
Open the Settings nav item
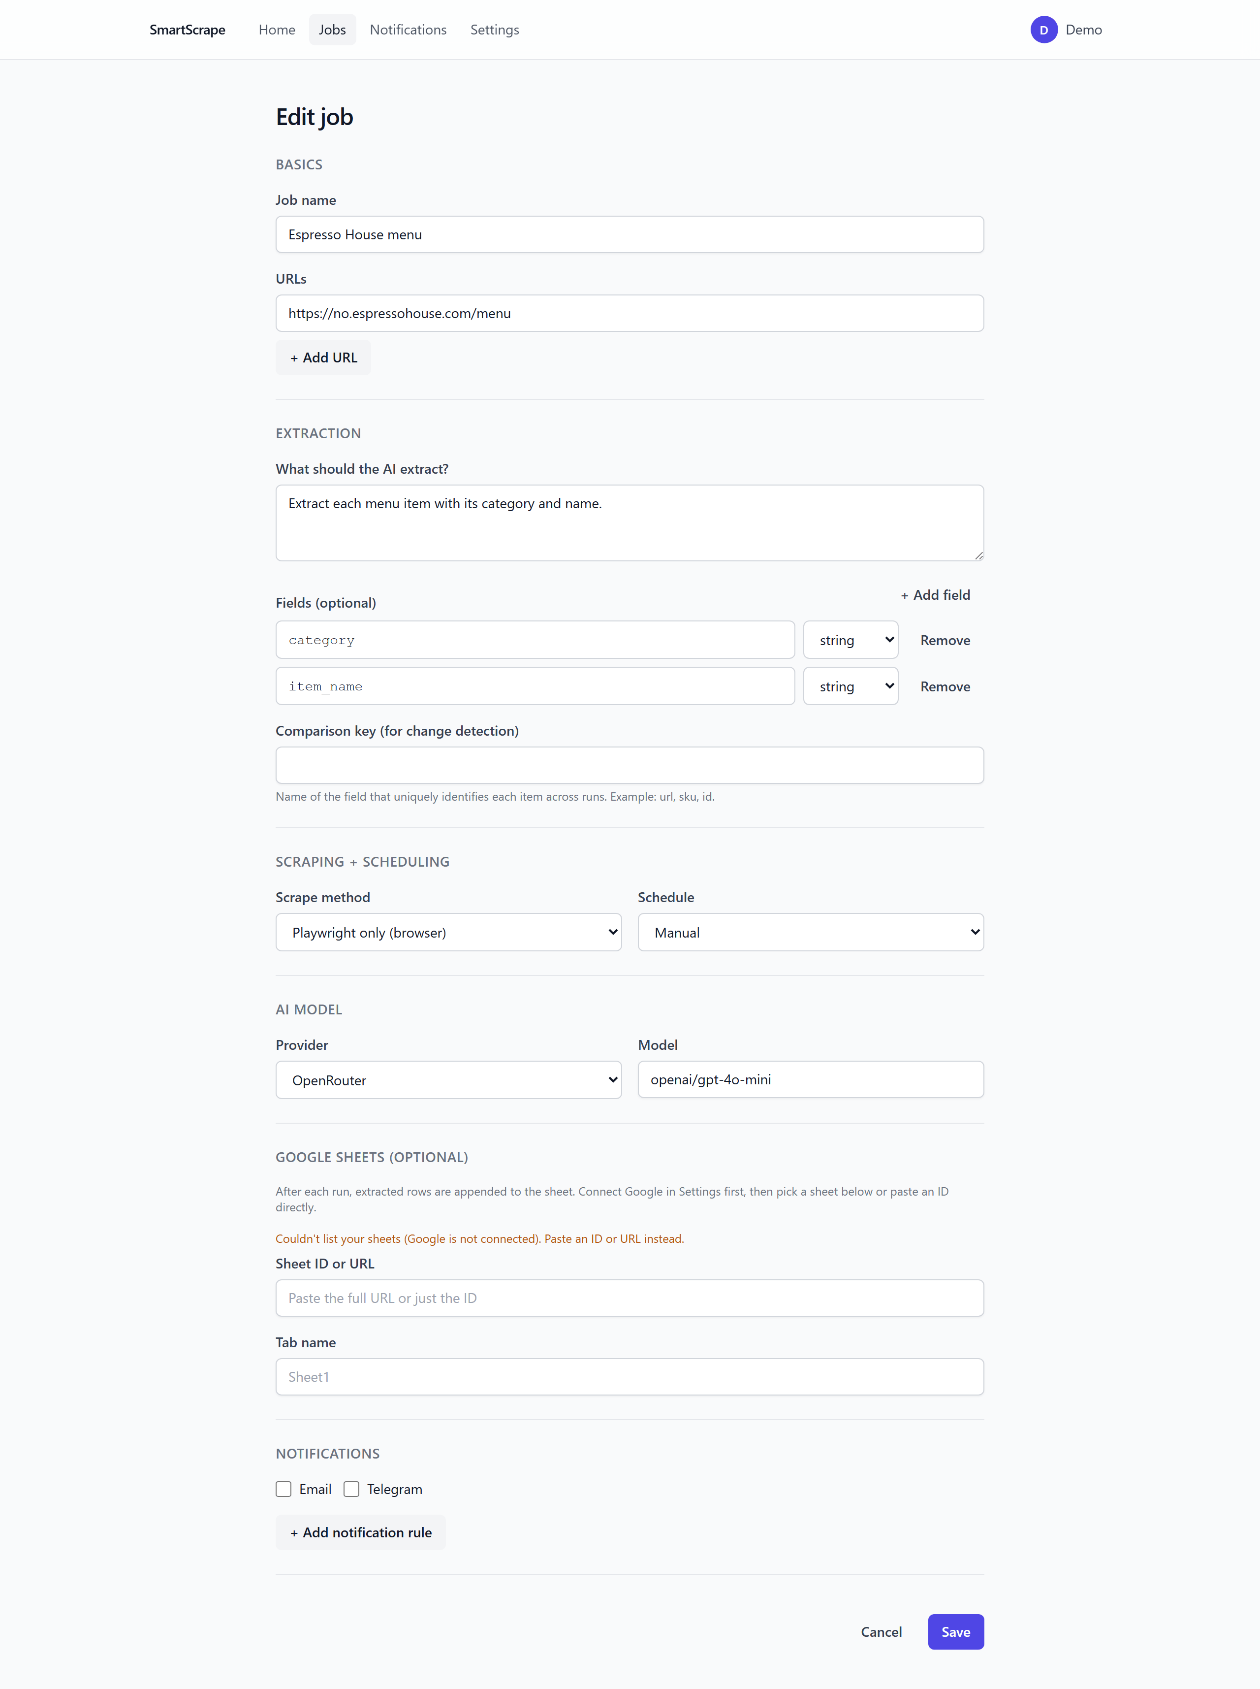[x=494, y=30]
